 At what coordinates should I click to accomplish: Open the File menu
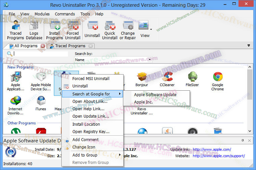pos(12,14)
